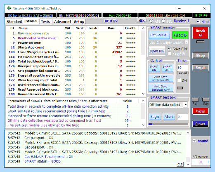Screen dimensions: 215x172
Task: Click log panel scroll down arrow
Action: (x=188, y=165)
